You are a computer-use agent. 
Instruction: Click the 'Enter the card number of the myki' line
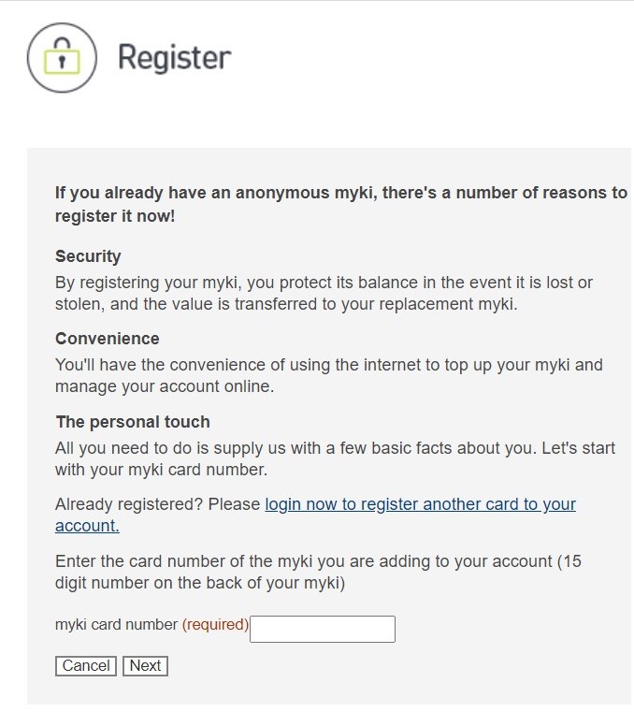coord(318,561)
